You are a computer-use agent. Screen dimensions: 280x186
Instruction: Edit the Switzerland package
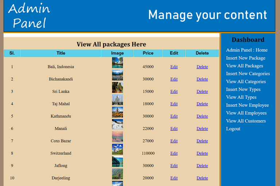pyautogui.click(x=174, y=153)
